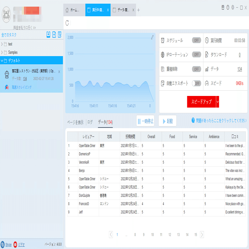Click the schedule alarm clock icon
Screen dimensions: 249x249
163,40
